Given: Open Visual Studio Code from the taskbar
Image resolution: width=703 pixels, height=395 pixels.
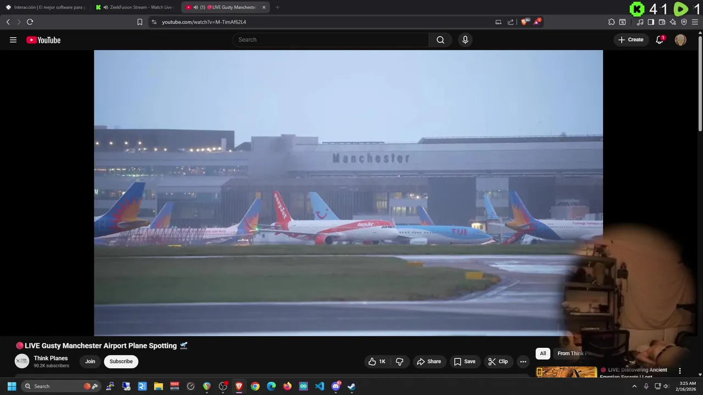Looking at the screenshot, I should click(x=320, y=386).
